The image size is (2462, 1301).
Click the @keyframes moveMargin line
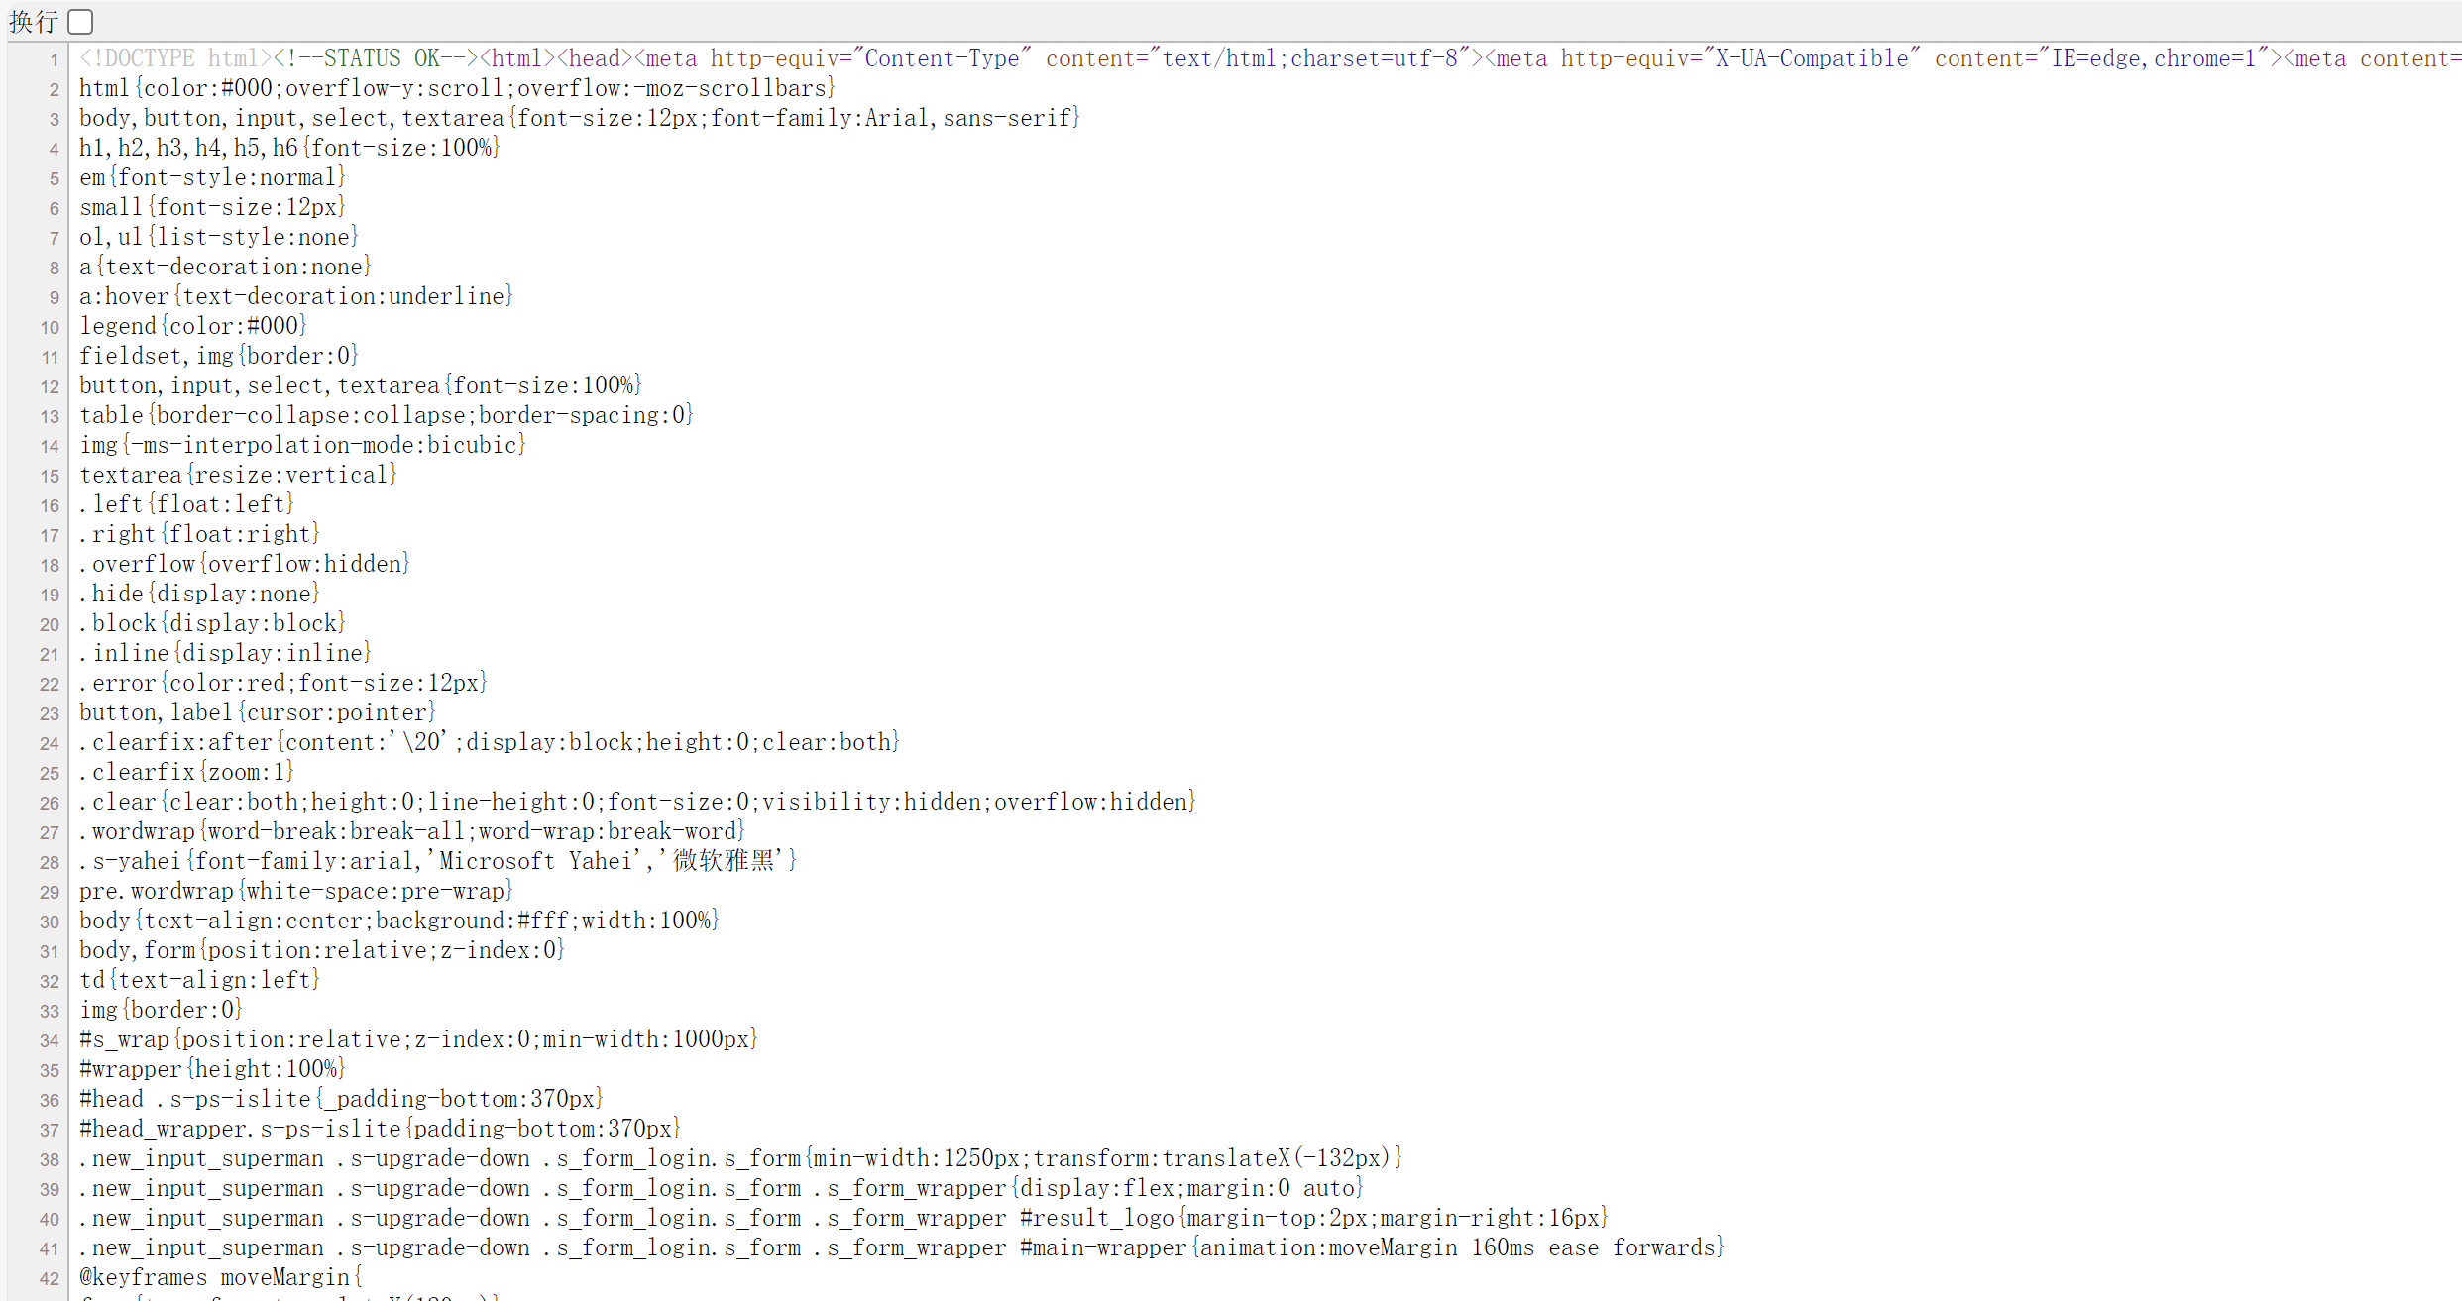coord(220,1278)
